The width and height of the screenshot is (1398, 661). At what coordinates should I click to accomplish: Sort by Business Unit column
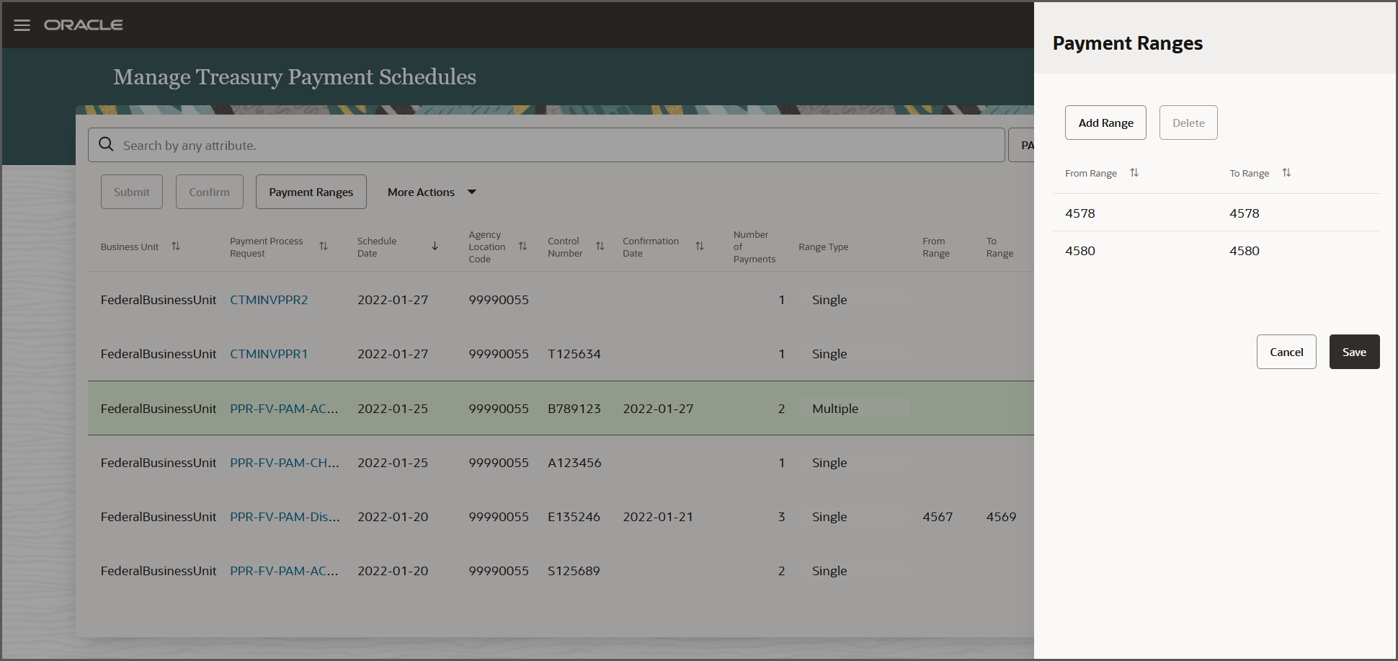176,247
